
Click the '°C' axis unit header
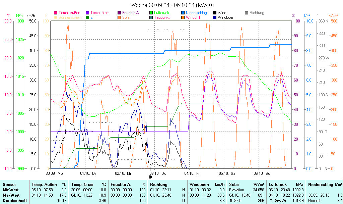point(8,16)
